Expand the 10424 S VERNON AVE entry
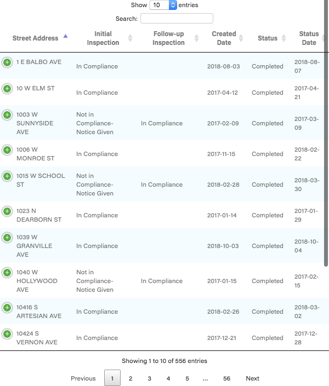 point(7,334)
